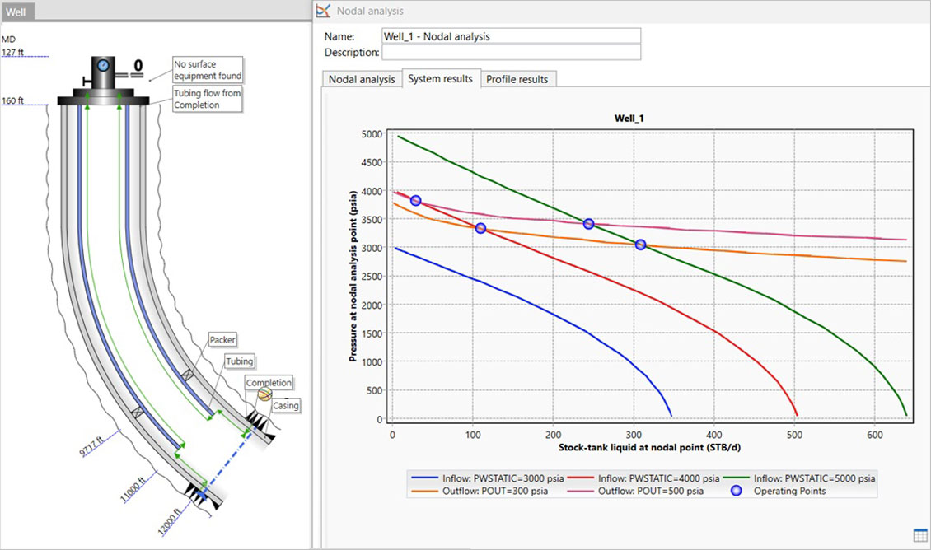The image size is (931, 550).
Task: Open the Nodal analysis tab
Action: pyautogui.click(x=362, y=79)
